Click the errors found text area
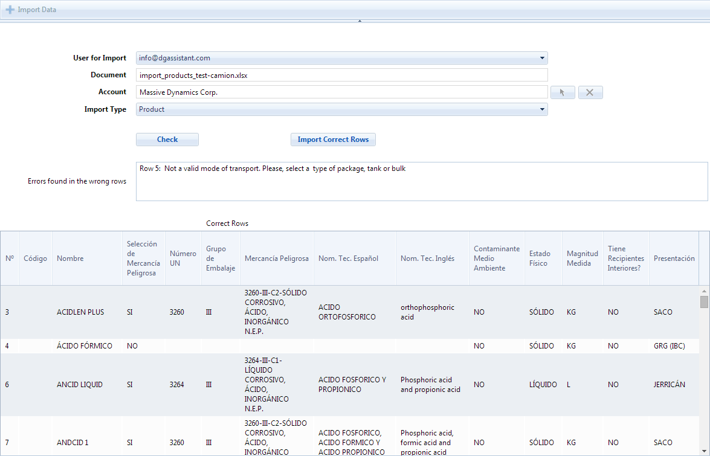 [x=422, y=181]
